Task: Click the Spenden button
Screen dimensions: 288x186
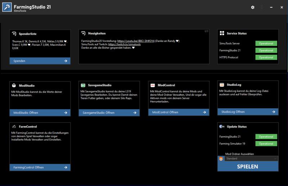Action: [x=40, y=61]
